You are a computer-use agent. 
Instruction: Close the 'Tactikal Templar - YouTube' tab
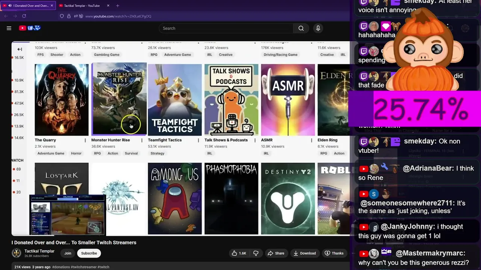pos(108,6)
